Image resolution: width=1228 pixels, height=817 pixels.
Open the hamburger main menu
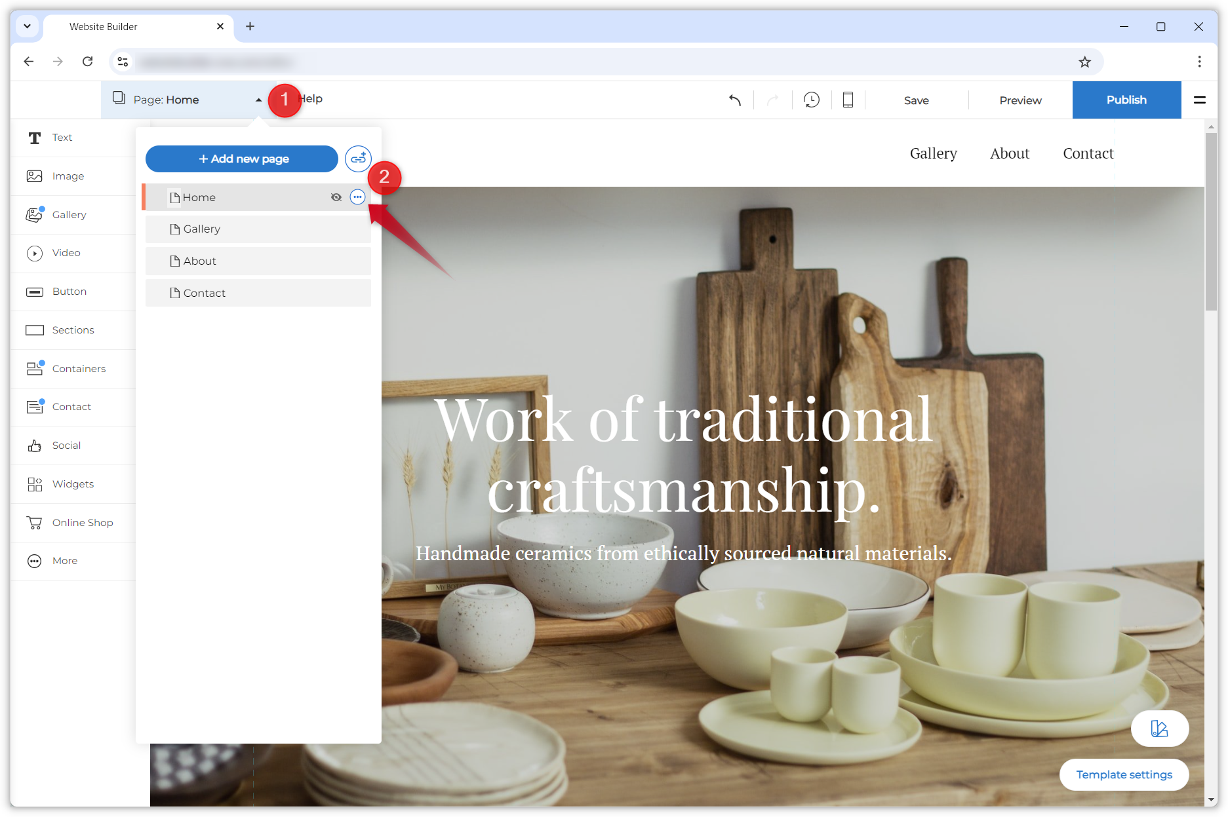coord(1199,100)
